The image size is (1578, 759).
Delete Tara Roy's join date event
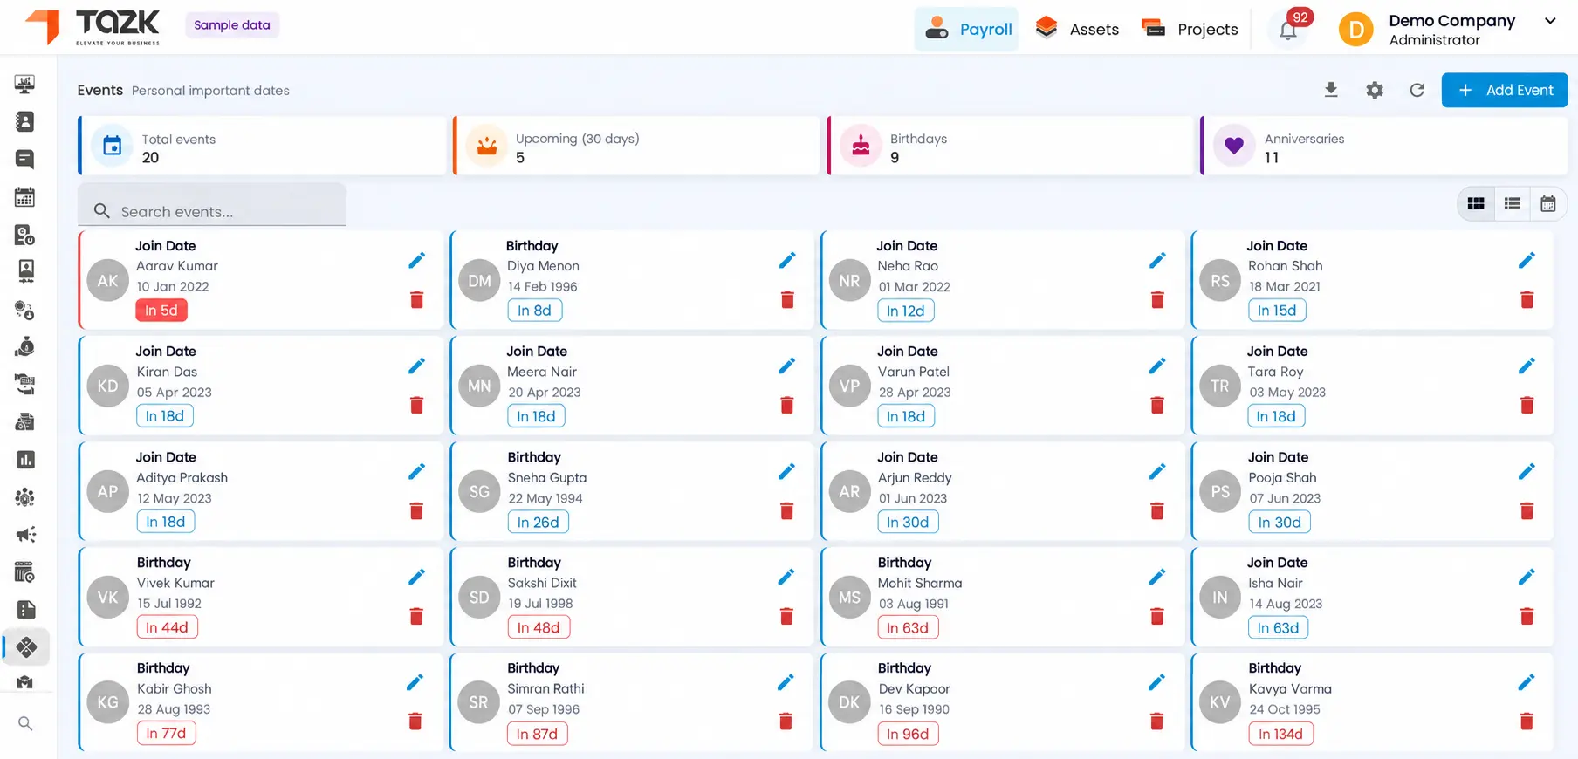[x=1527, y=405]
